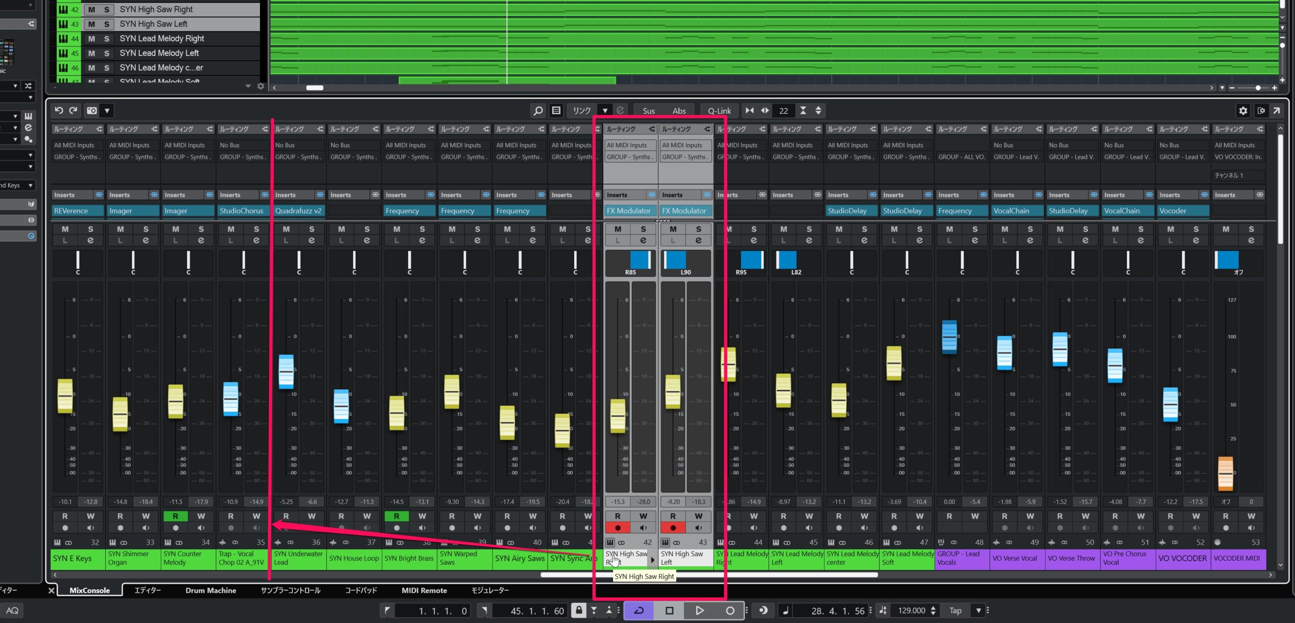1295x623 pixels.
Task: Open the link group dropdown arrow
Action: [x=605, y=110]
